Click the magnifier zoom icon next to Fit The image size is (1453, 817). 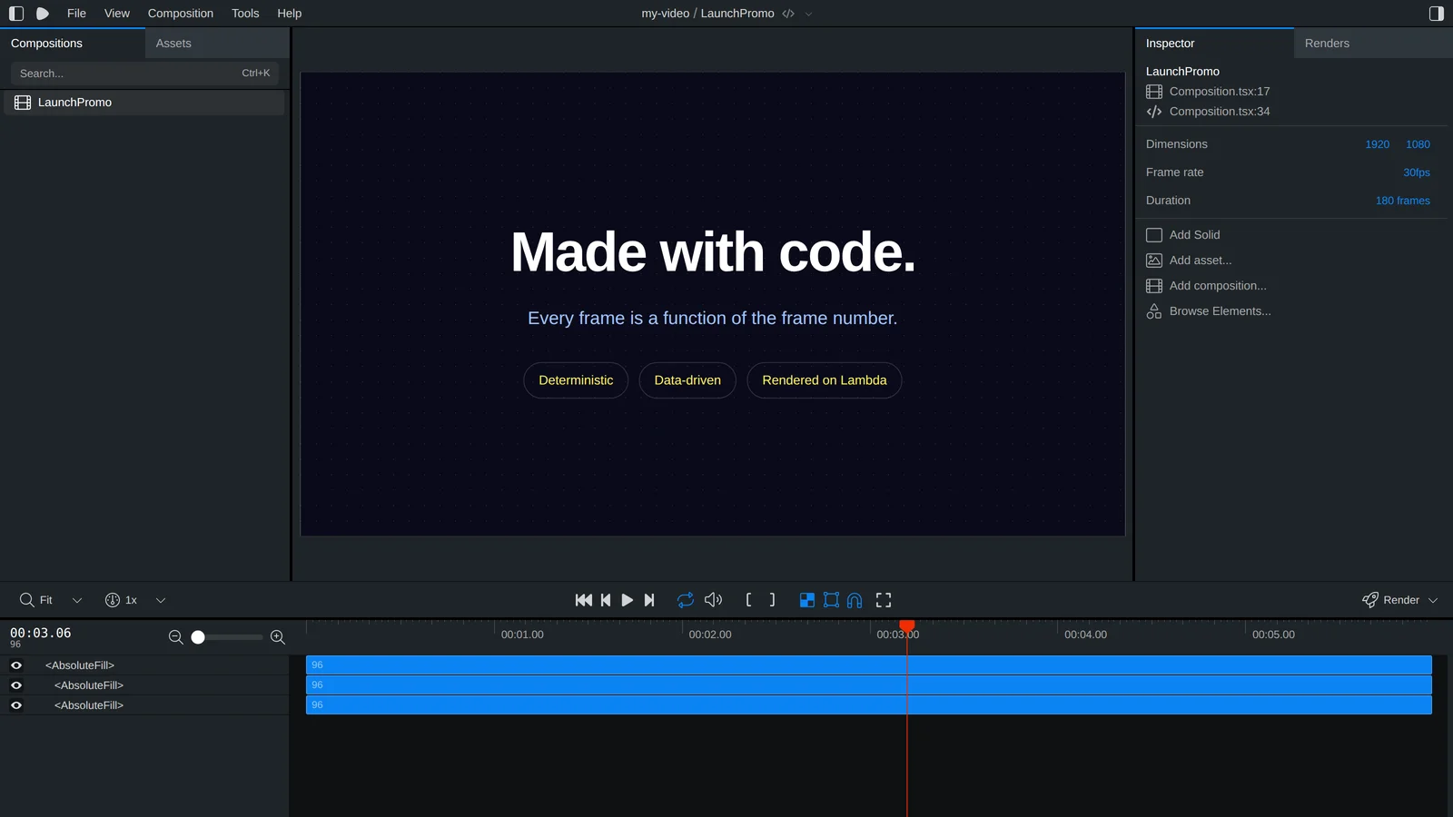click(27, 600)
